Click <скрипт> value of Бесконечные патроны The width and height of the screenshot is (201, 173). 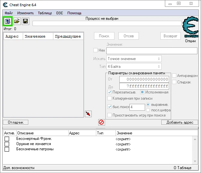(123, 149)
